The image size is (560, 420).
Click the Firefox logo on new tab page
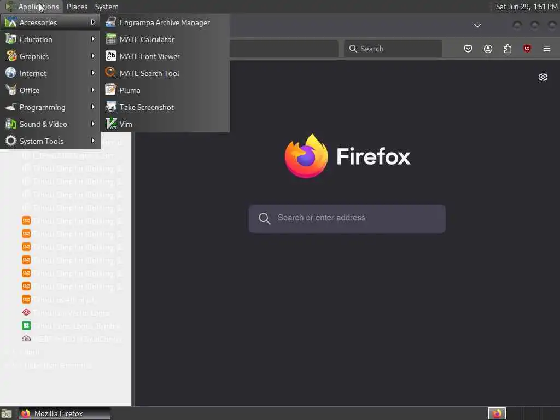coord(306,156)
